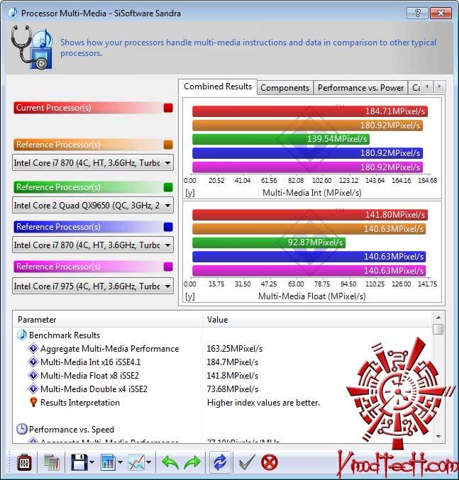The height and width of the screenshot is (480, 459).
Task: Click the copy results to clipboard icon
Action: tap(52, 462)
